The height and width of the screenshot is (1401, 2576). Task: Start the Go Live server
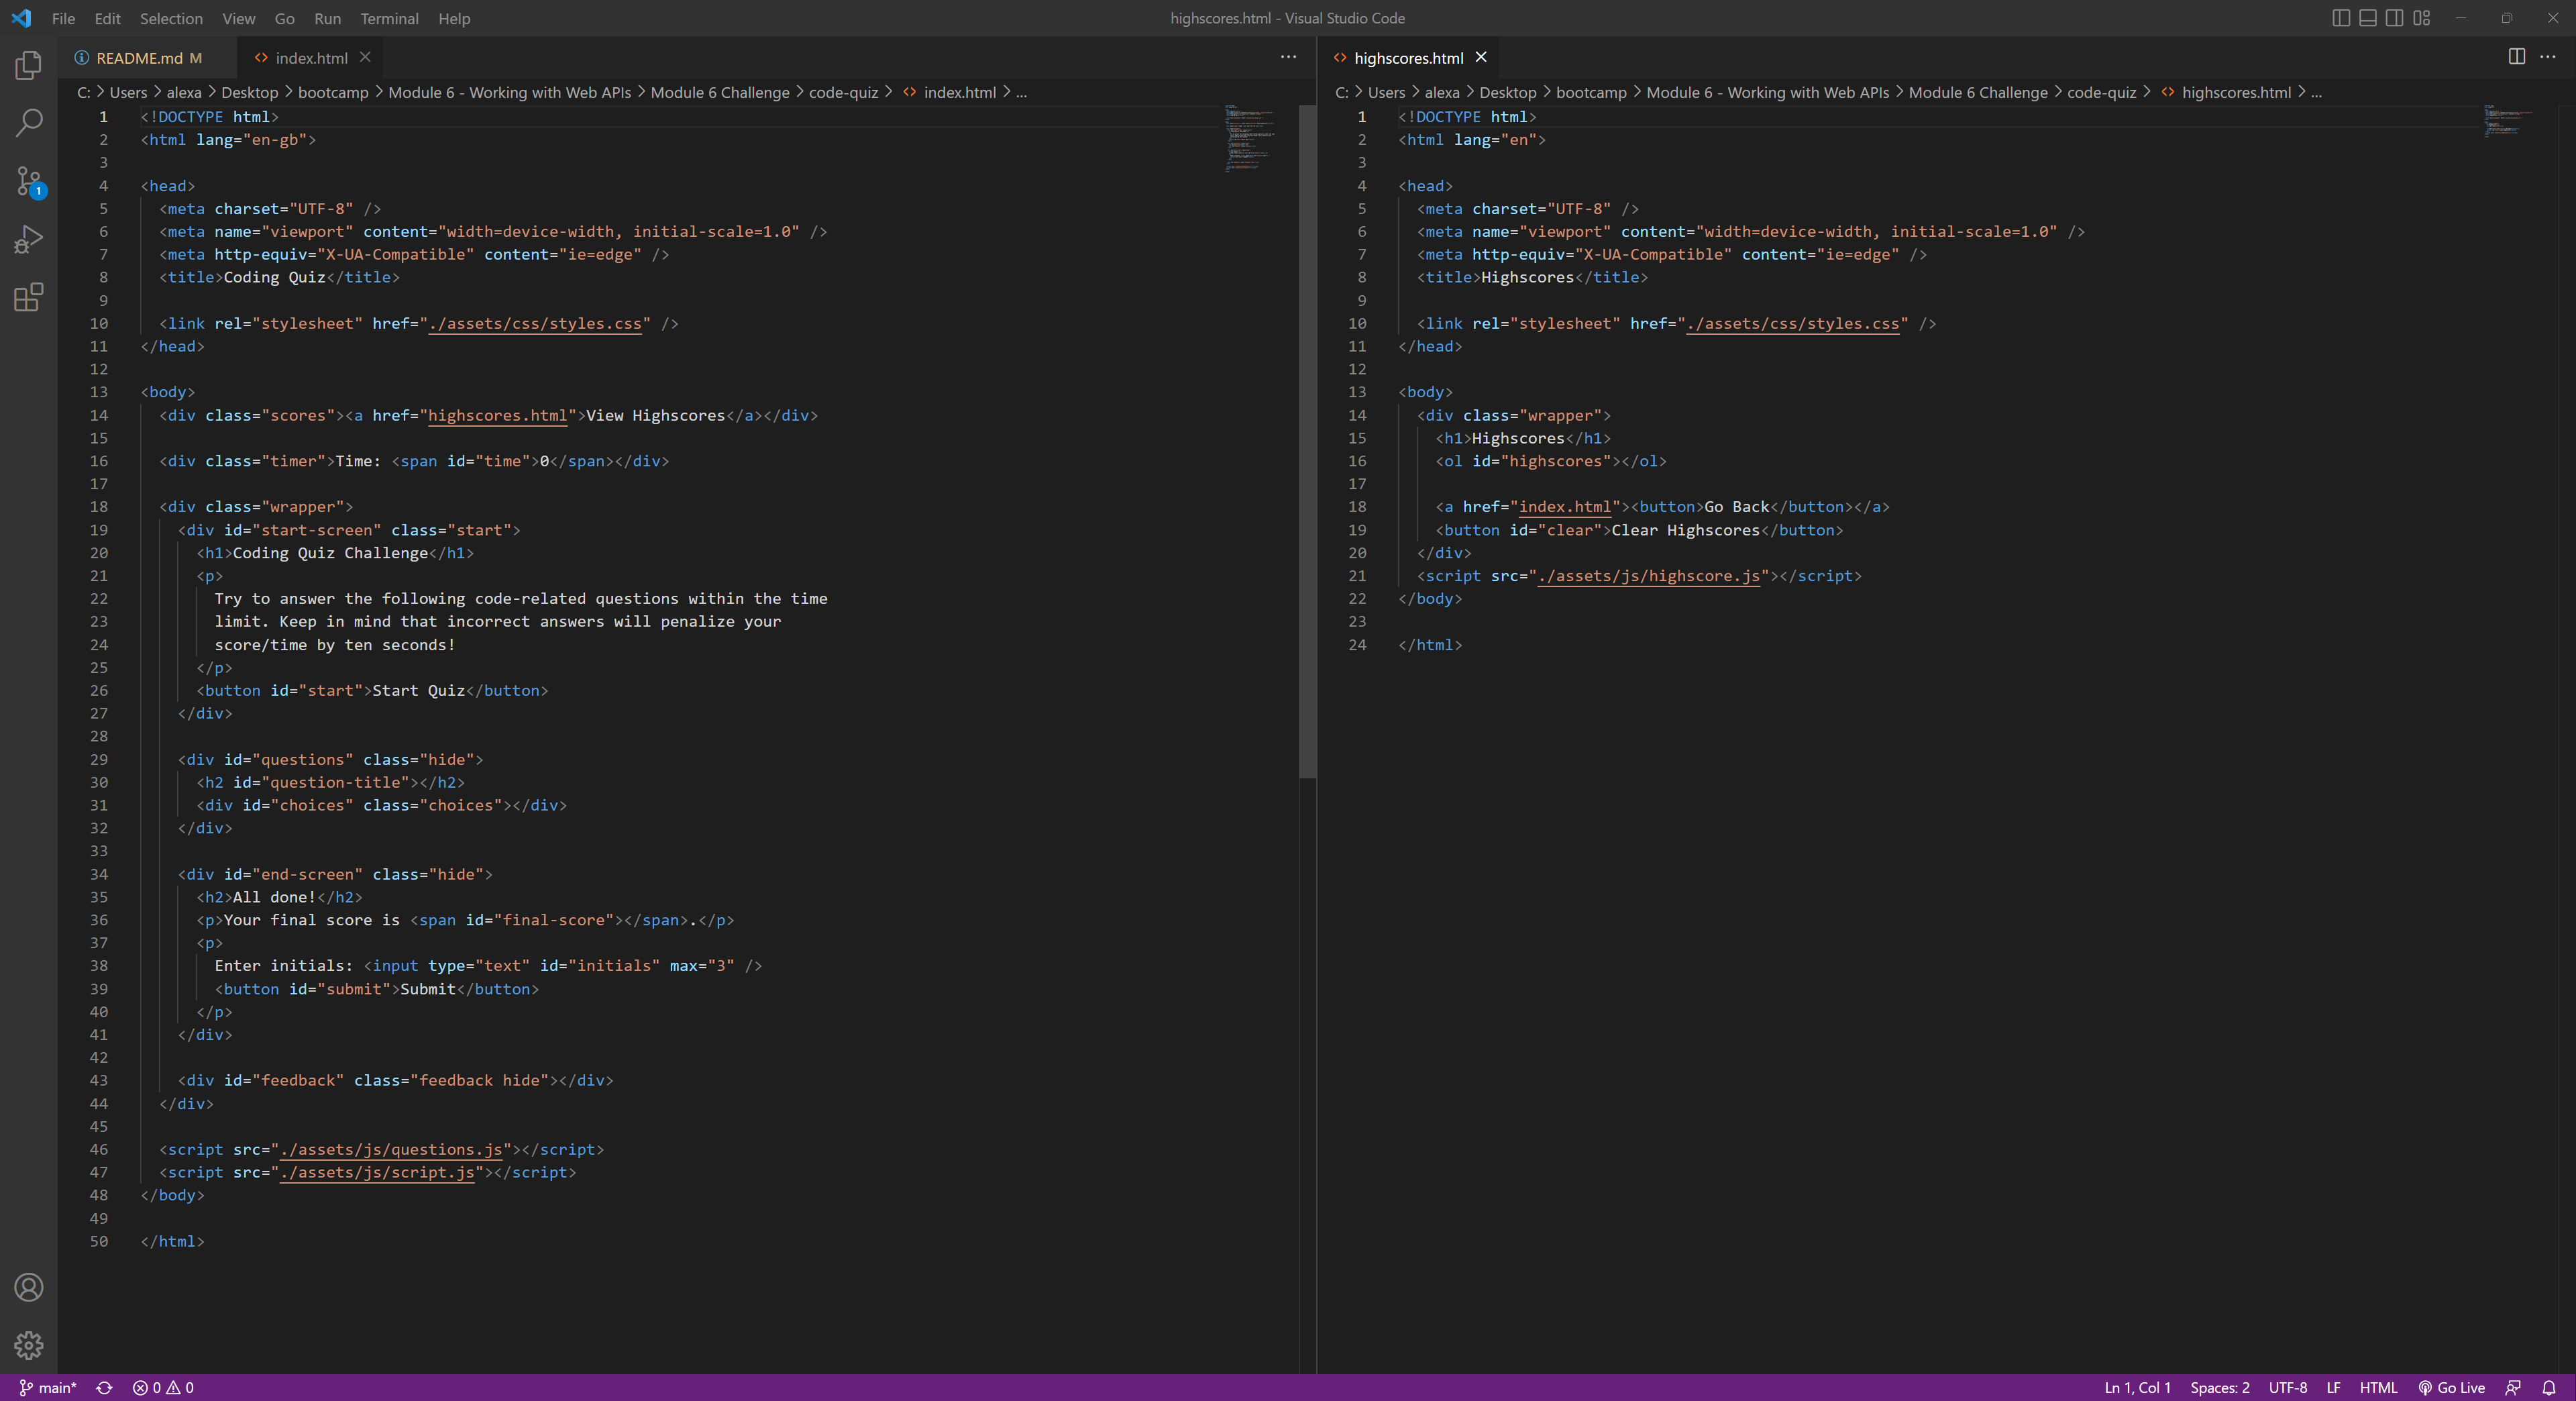click(x=2452, y=1387)
